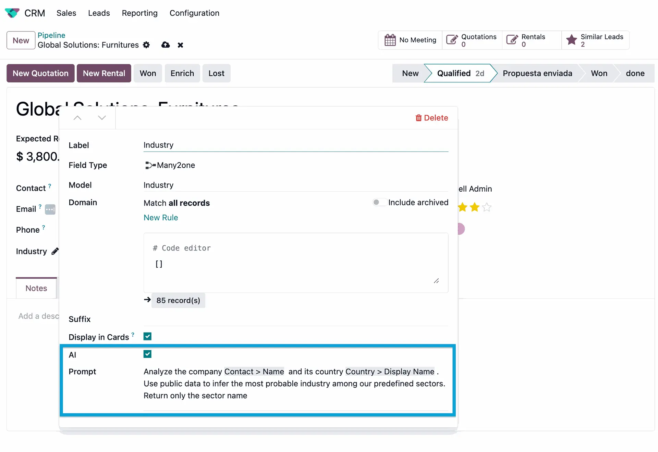Click the Quotations pencil icon

point(452,39)
